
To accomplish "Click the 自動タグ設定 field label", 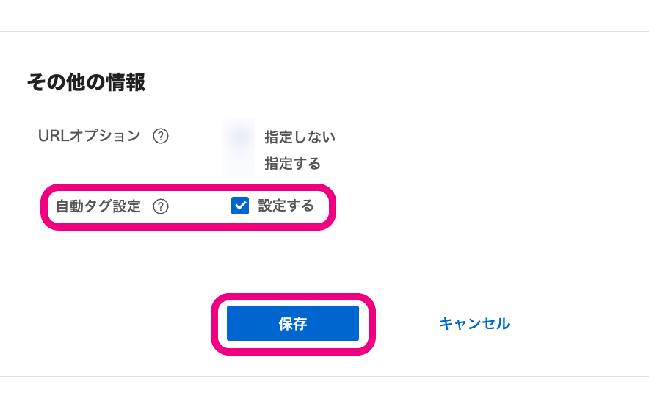I will tap(98, 206).
